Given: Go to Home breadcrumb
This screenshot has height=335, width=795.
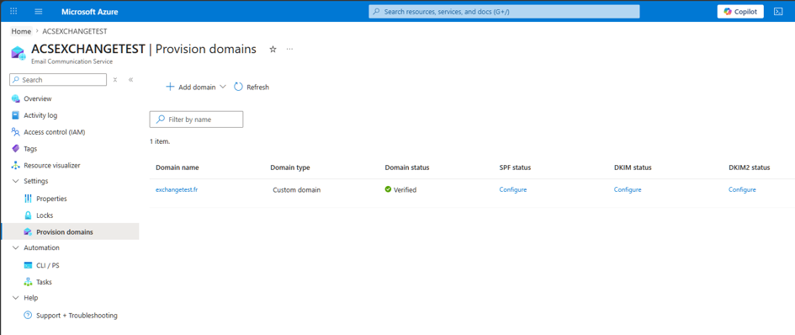Looking at the screenshot, I should tap(21, 31).
